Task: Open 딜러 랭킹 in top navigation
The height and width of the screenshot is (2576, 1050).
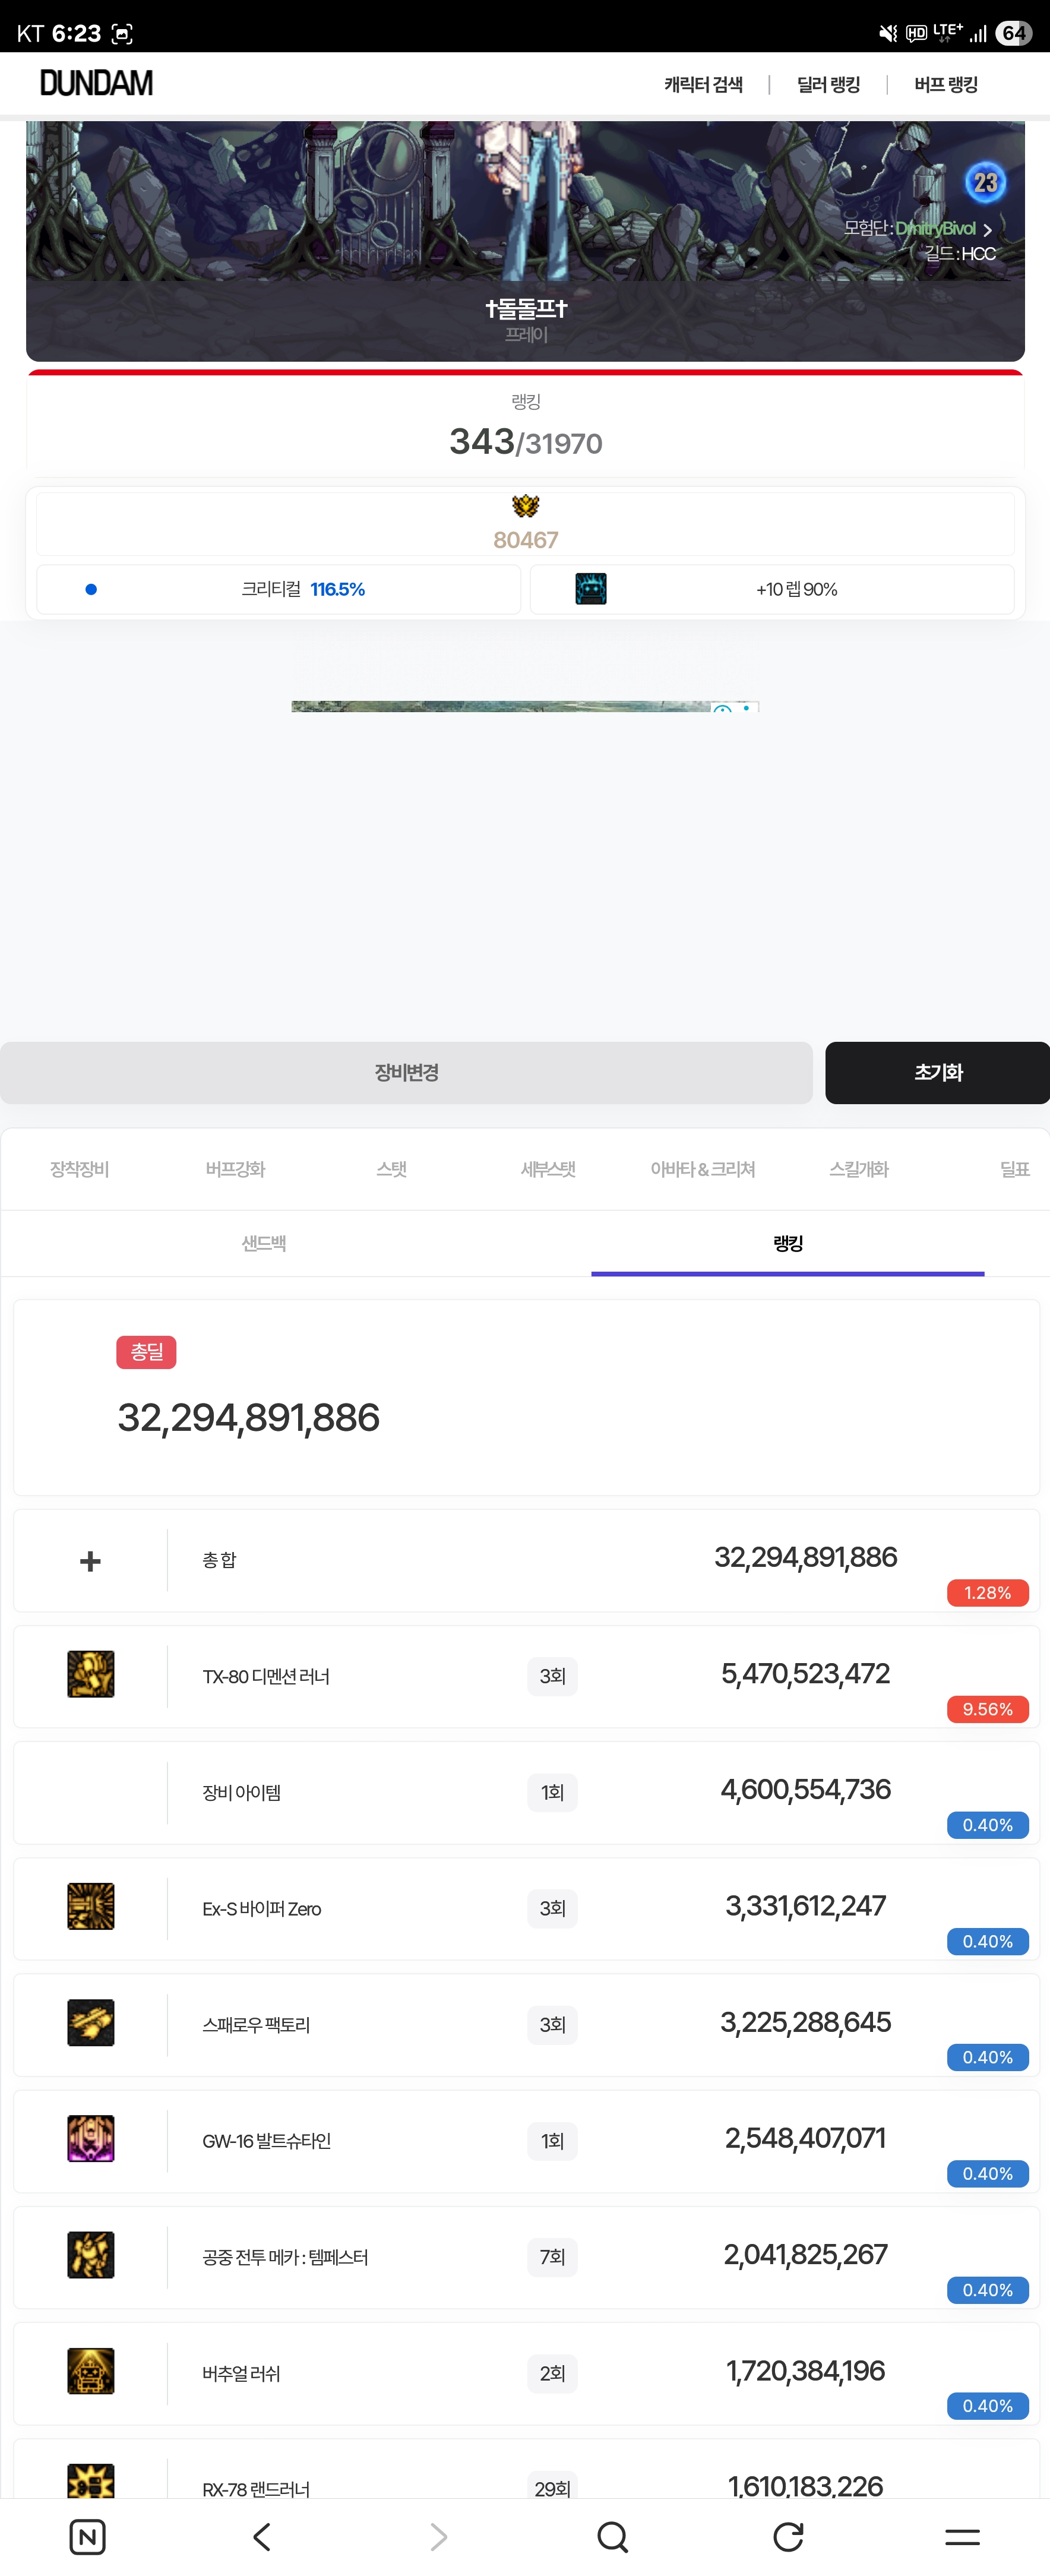Action: [x=828, y=85]
